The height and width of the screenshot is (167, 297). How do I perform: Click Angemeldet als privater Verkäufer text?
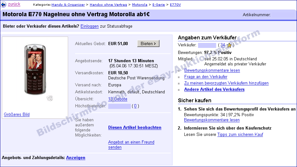tap(235, 64)
